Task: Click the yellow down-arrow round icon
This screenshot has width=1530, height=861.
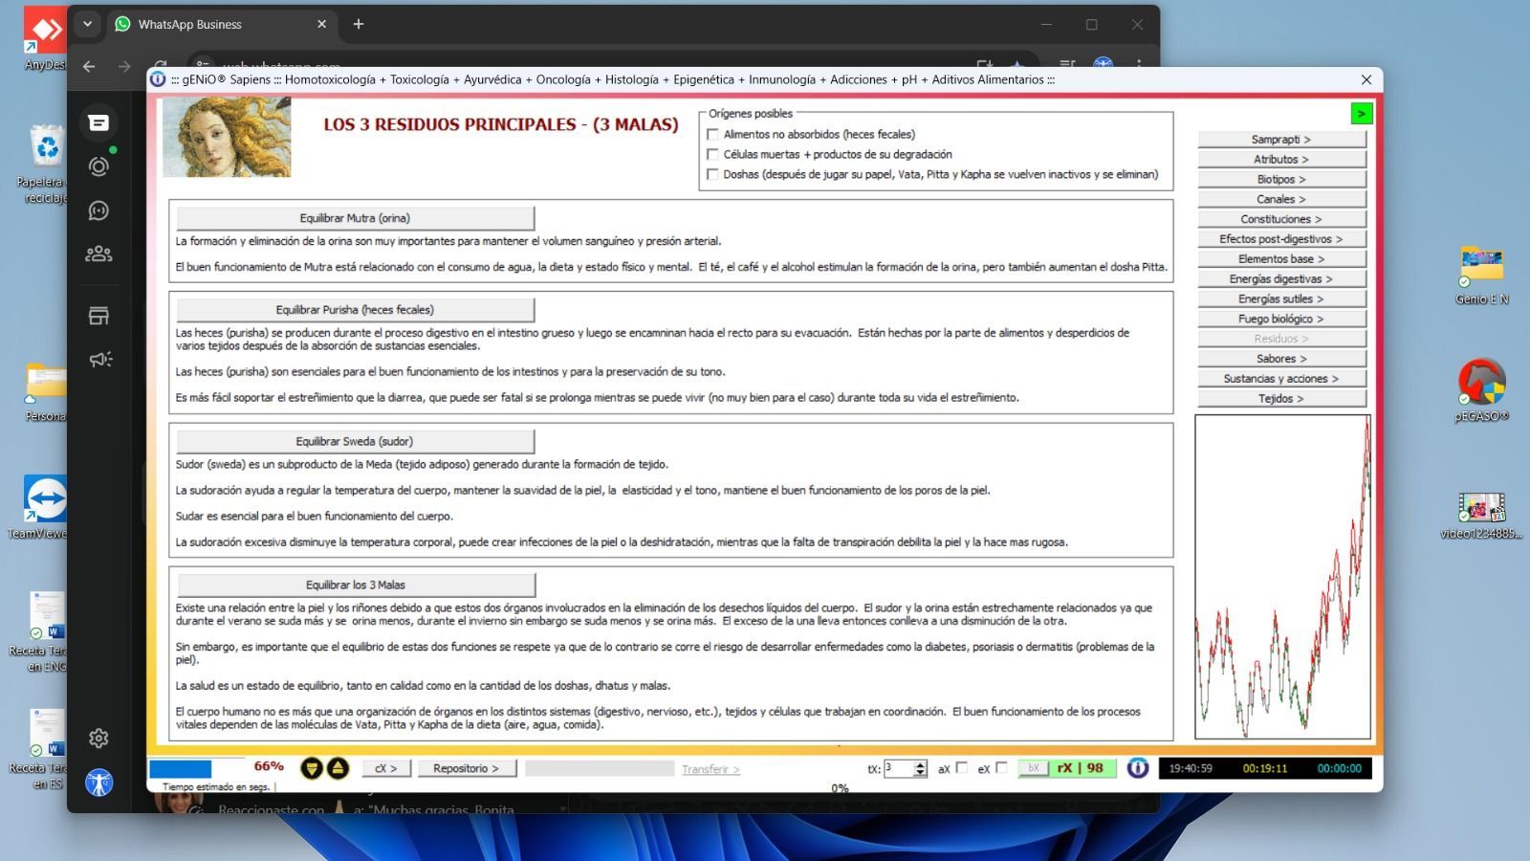Action: (312, 768)
